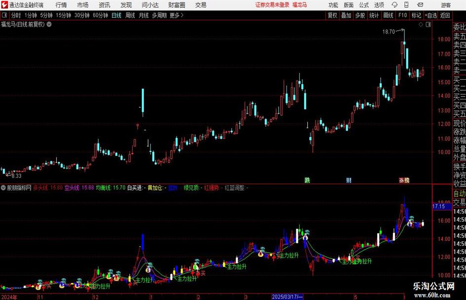Open the 行情 menu
Screen dimensions: 466x300
click(61, 5)
